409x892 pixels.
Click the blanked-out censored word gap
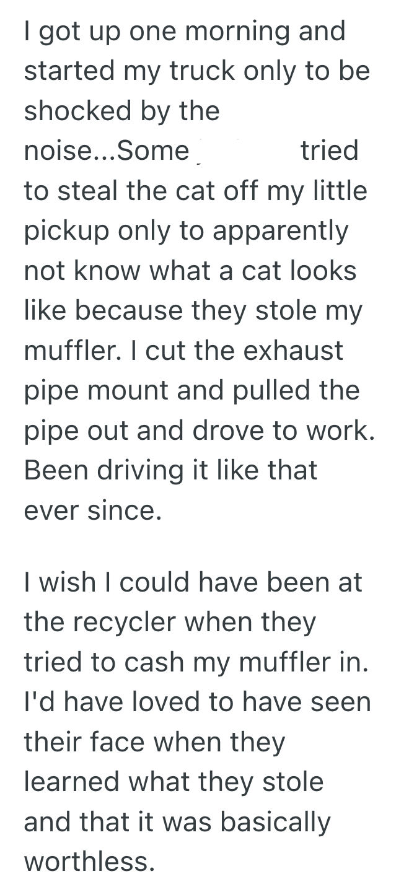(244, 151)
